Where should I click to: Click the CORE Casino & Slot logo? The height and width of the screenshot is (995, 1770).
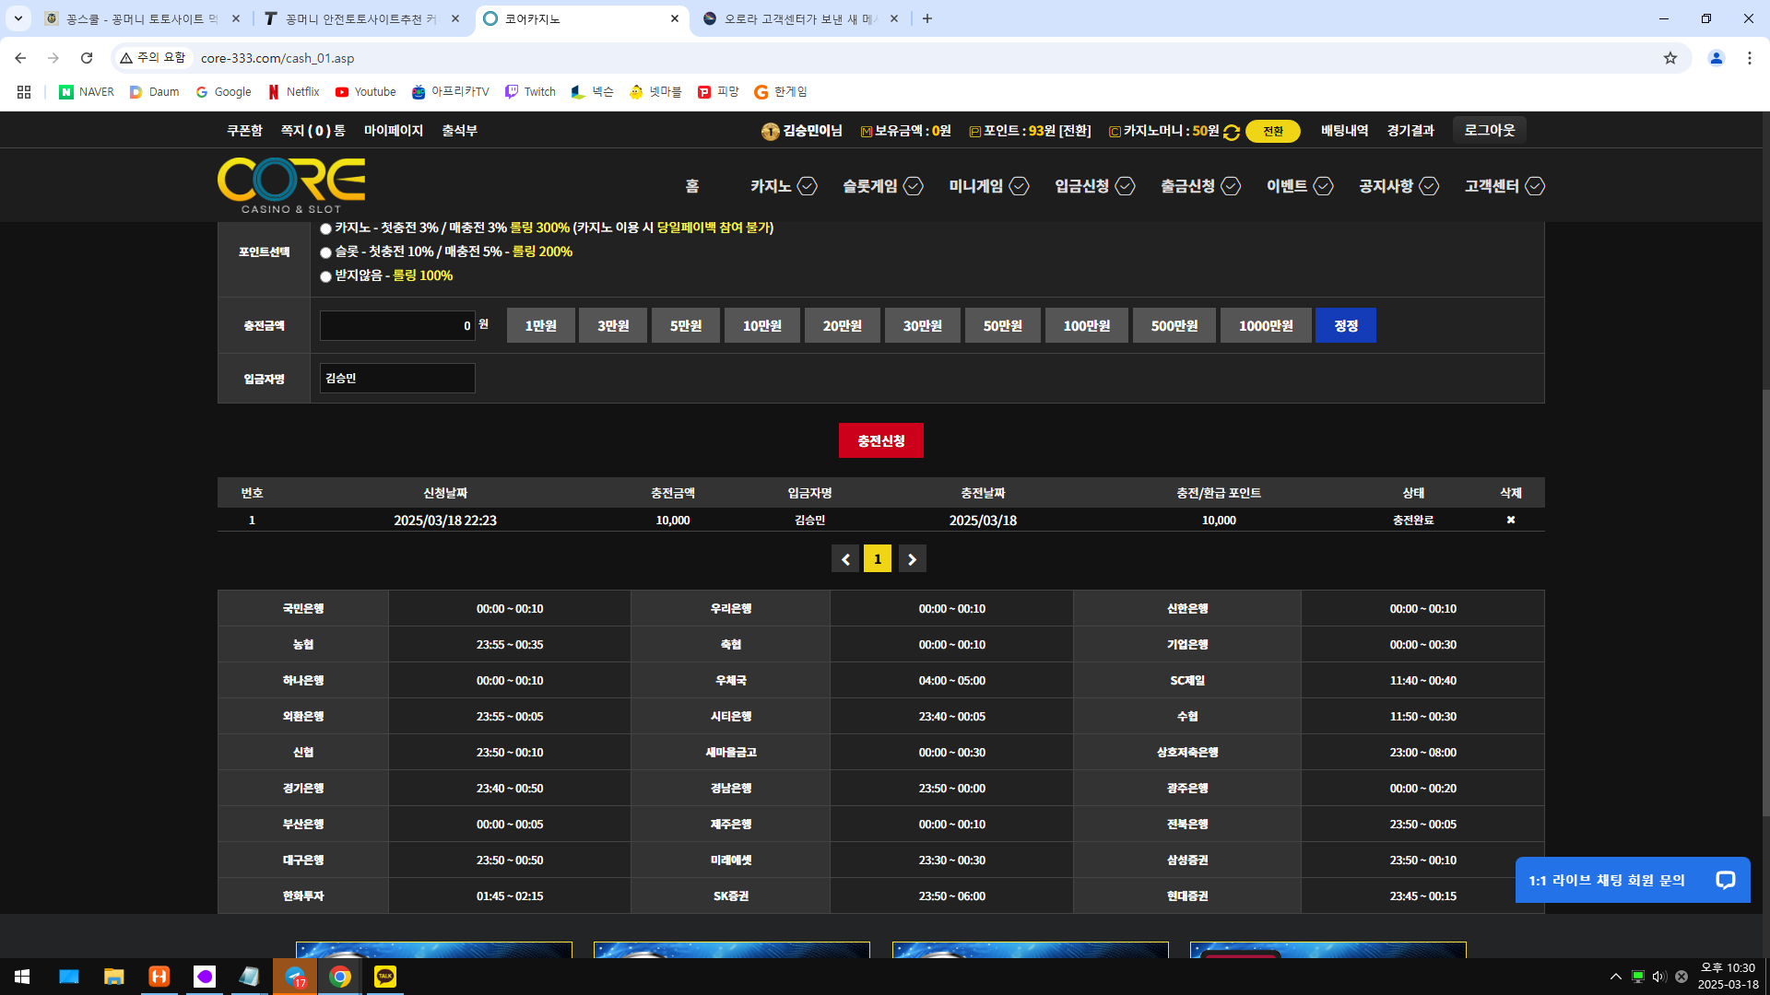click(291, 185)
